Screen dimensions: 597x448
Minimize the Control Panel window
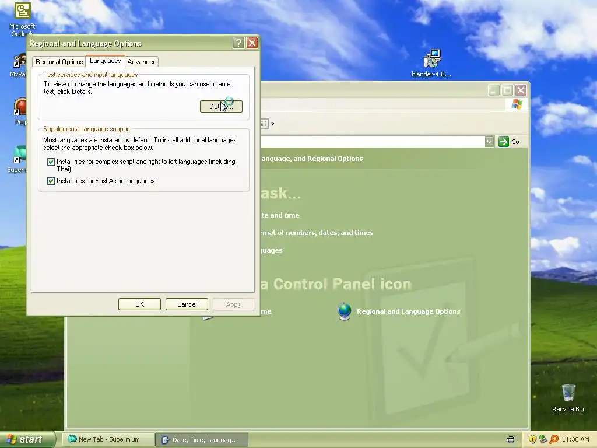click(494, 90)
